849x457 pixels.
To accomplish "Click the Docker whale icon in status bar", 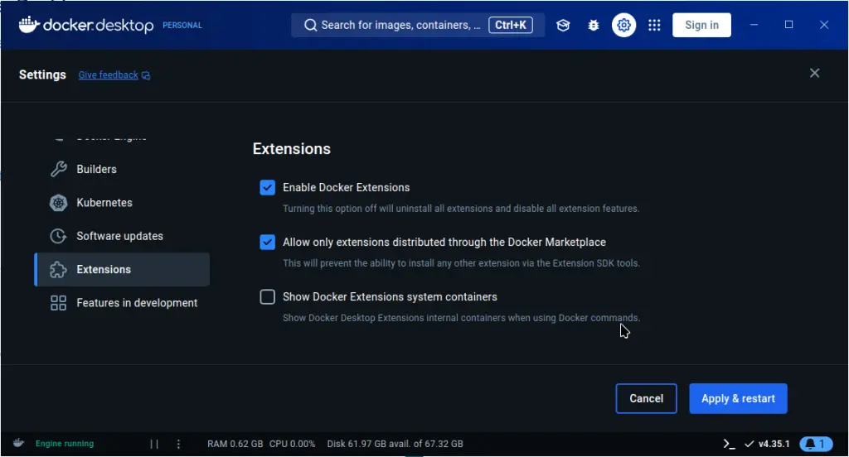I will pos(18,443).
